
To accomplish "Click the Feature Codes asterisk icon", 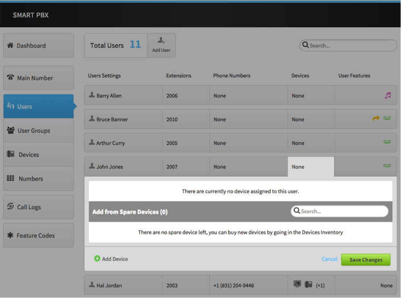I will [x=10, y=235].
